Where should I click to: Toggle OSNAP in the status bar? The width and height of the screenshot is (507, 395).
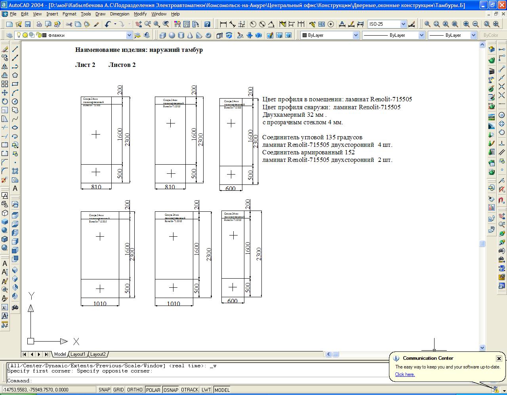171,390
